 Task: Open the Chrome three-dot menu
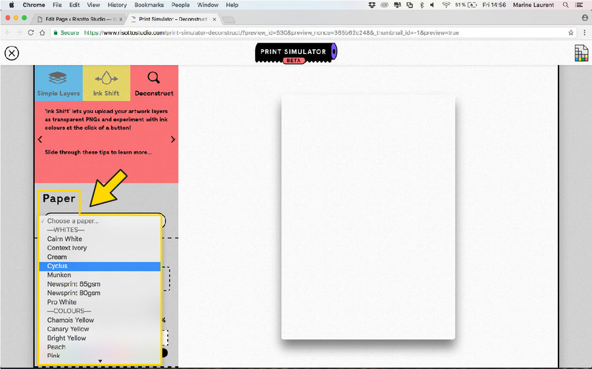click(585, 33)
